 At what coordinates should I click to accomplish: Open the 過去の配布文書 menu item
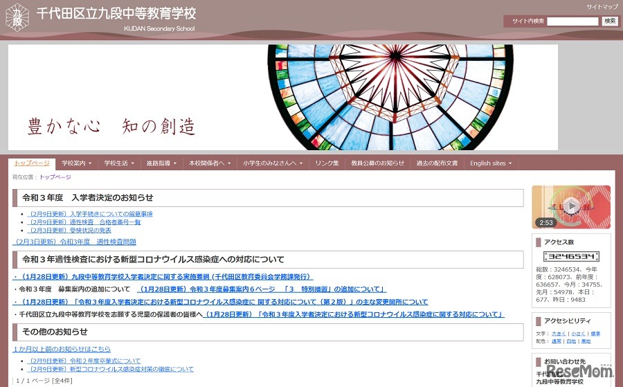[437, 163]
